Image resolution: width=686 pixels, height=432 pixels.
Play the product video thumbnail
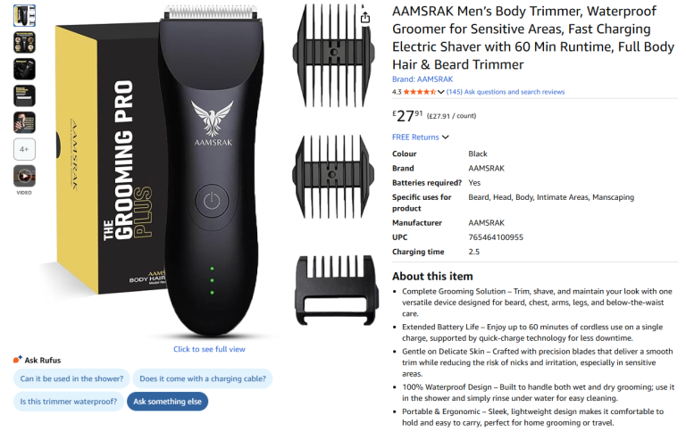pyautogui.click(x=24, y=176)
